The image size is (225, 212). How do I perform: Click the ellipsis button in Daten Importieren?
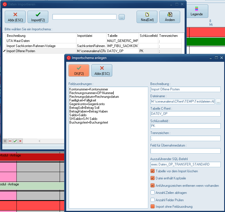(x=122, y=17)
